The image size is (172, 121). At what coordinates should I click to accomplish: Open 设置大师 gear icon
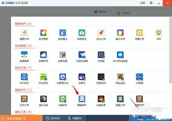pyautogui.click(x=139, y=35)
